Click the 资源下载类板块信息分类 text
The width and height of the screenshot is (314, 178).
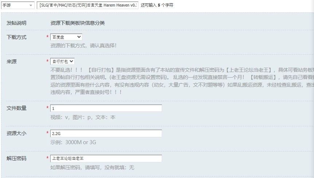click(x=78, y=23)
